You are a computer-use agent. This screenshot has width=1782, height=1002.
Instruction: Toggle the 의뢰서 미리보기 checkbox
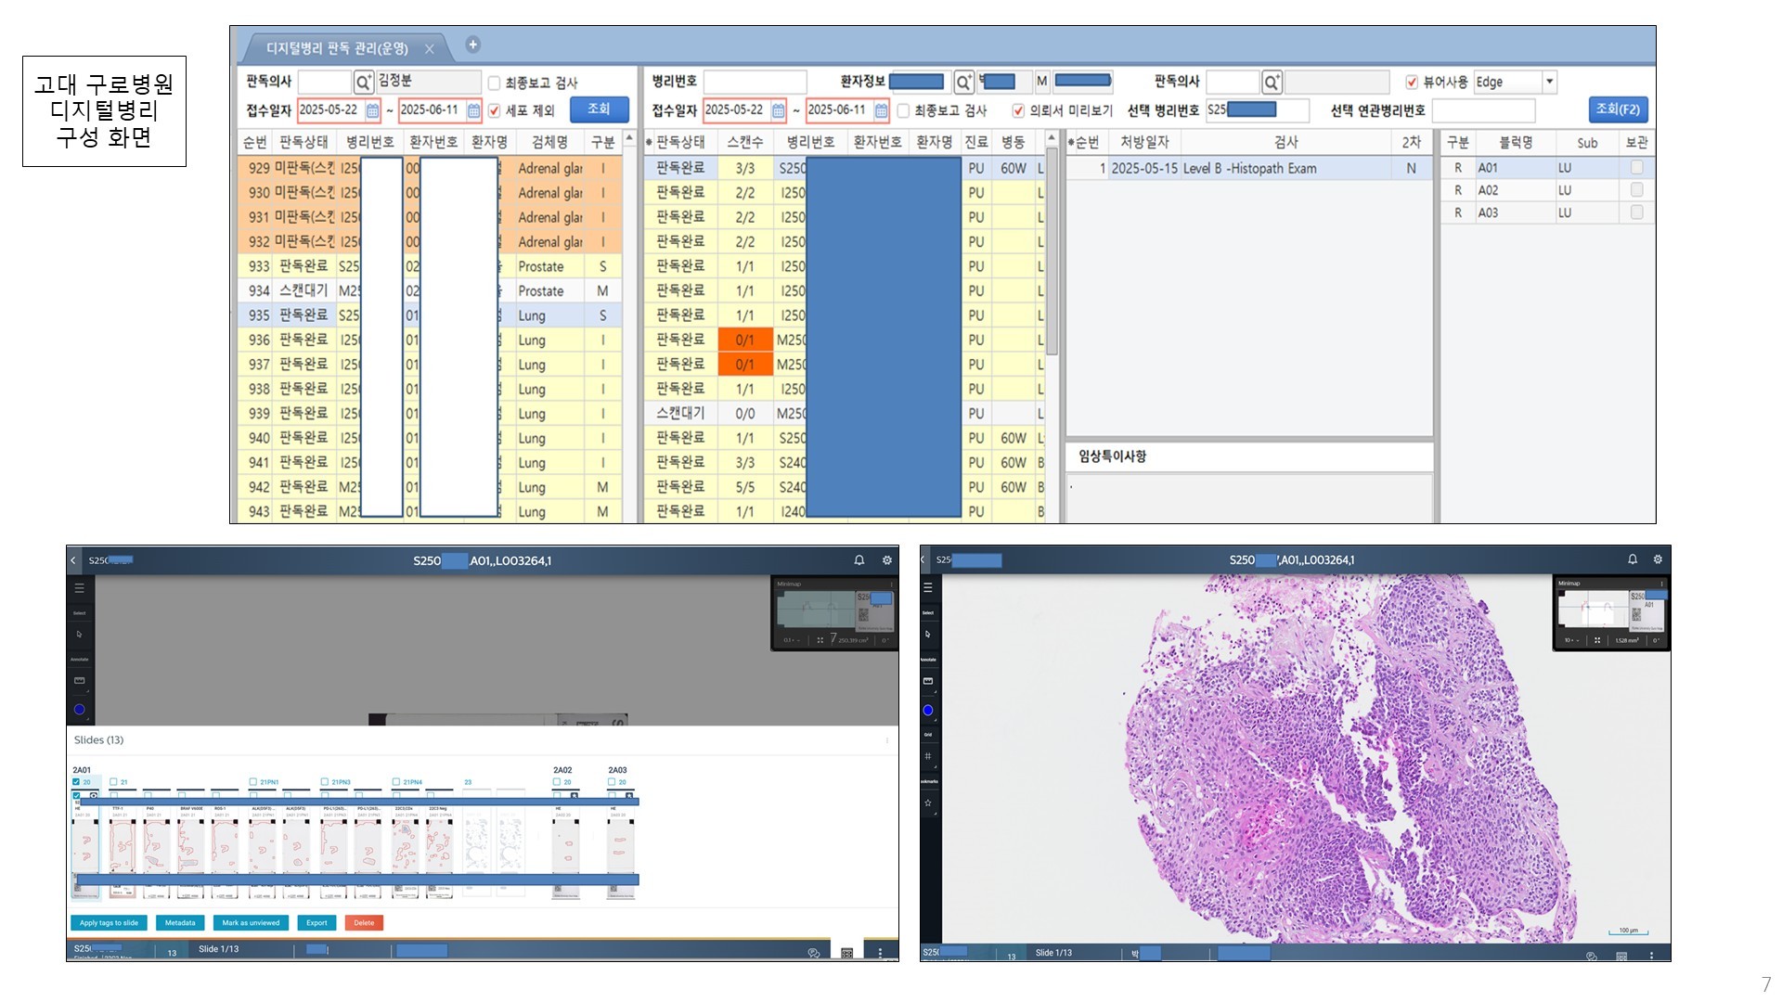tap(1018, 110)
